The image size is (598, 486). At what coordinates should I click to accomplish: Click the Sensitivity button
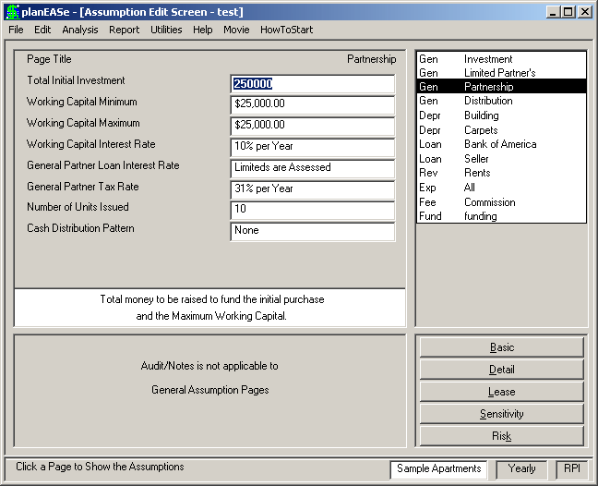(x=501, y=414)
